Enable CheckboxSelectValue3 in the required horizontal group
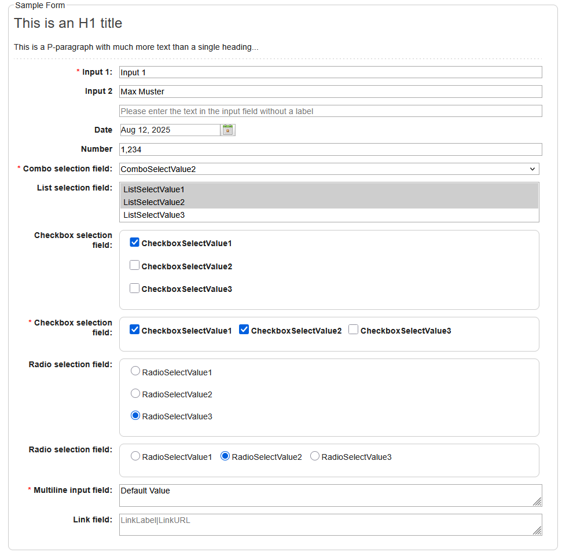 (x=354, y=330)
